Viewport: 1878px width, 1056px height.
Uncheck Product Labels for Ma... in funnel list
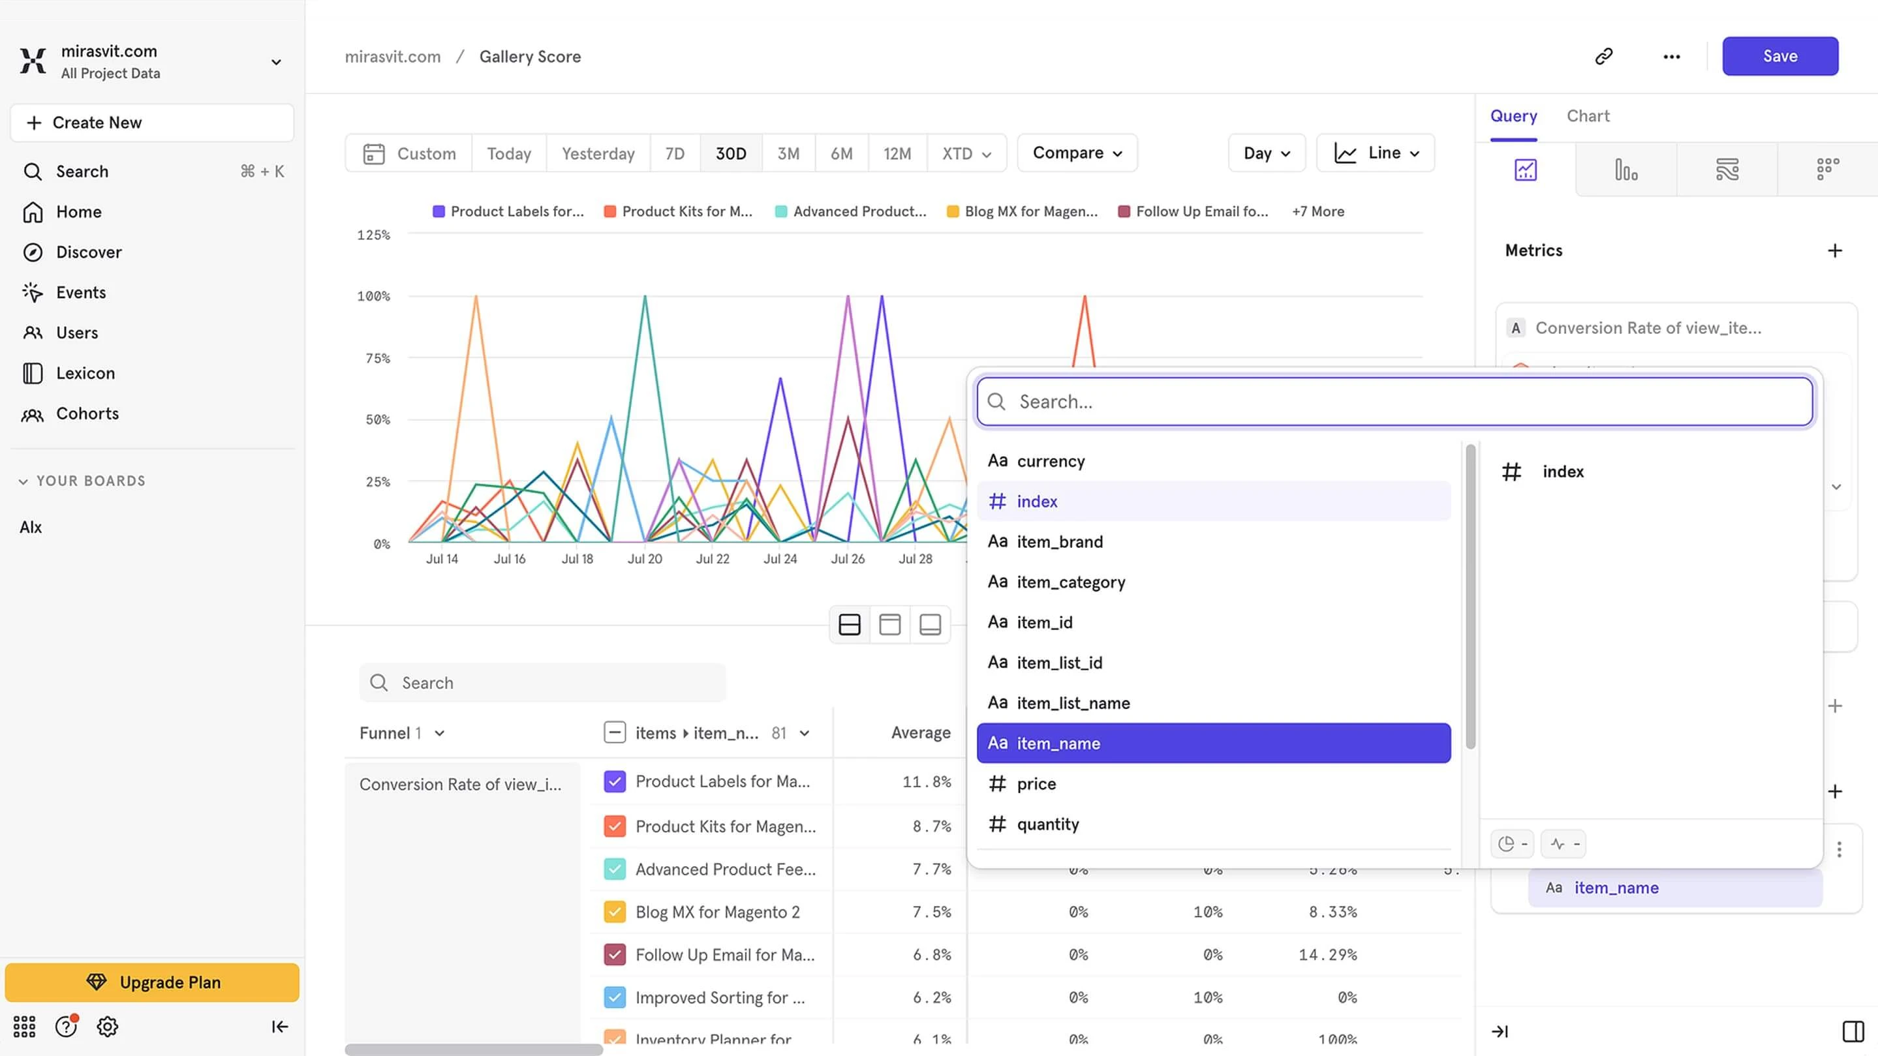click(x=615, y=781)
